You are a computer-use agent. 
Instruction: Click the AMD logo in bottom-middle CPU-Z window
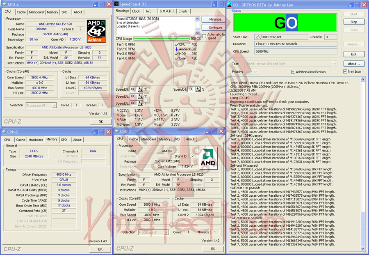pyautogui.click(x=208, y=158)
